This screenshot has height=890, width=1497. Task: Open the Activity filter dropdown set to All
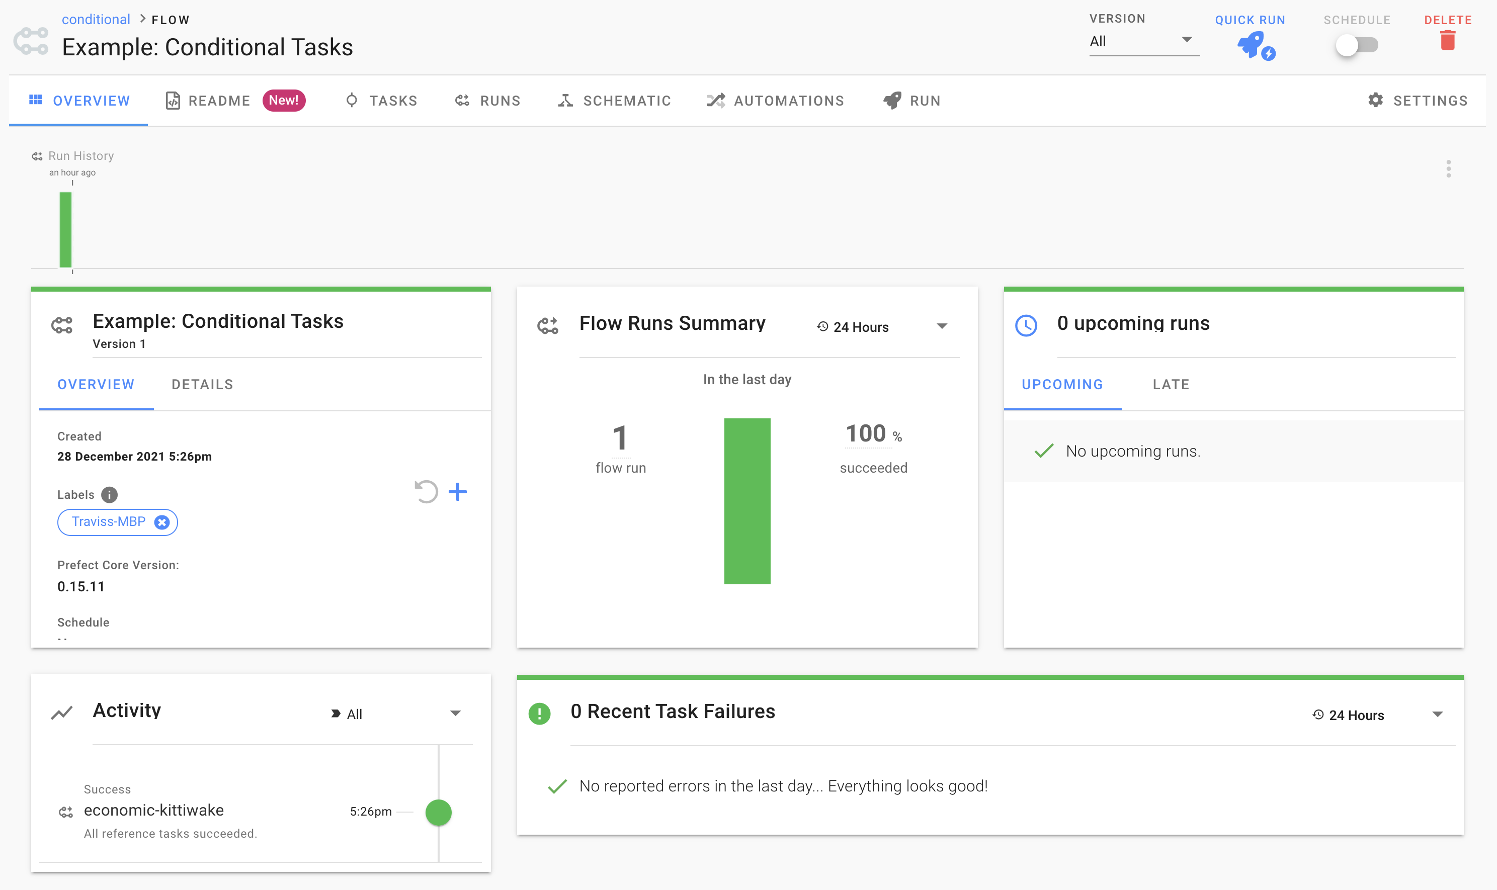[x=396, y=714]
